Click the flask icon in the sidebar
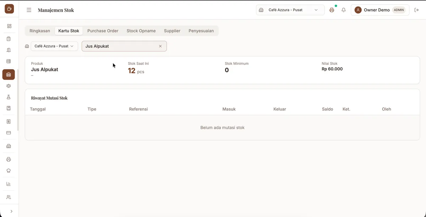Screen dimensions: 426x217 (x=9, y=97)
